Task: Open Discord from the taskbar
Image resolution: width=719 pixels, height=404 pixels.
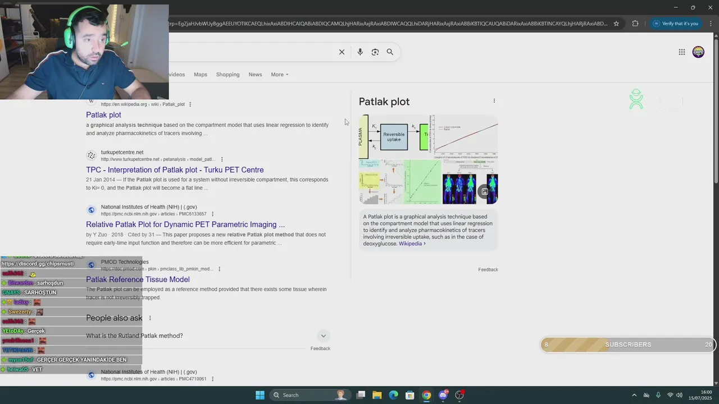Action: pos(443,395)
